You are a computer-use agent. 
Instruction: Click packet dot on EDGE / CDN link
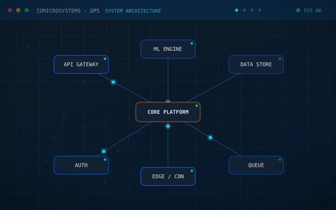[168, 126]
